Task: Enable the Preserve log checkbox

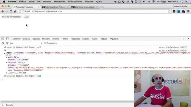Action: tap(45, 43)
